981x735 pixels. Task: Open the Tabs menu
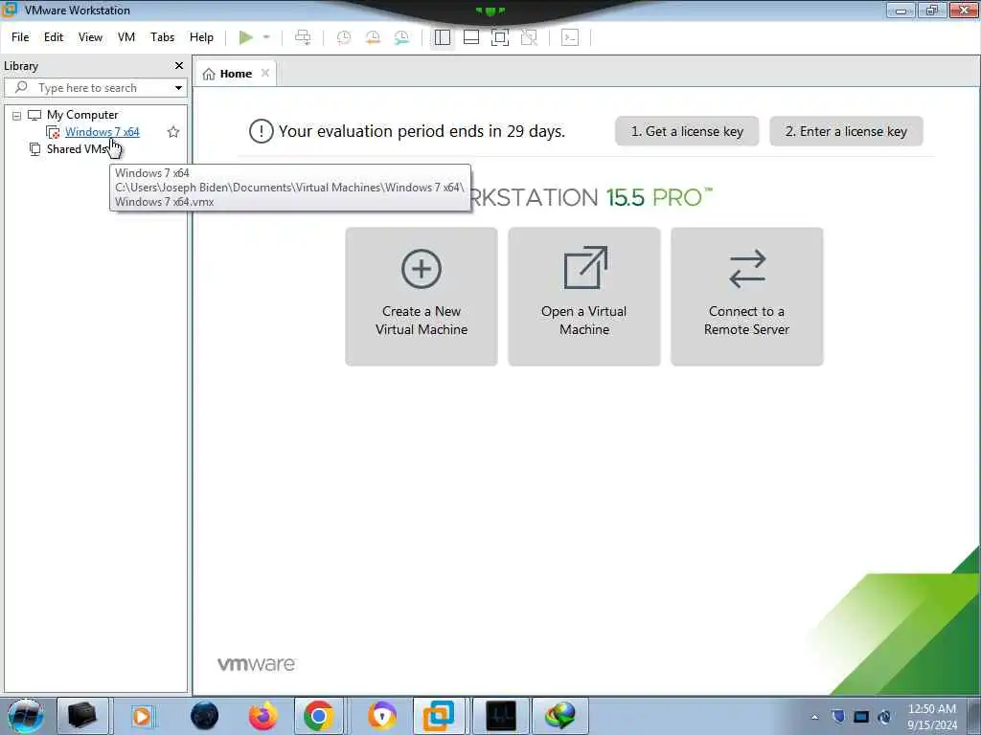click(x=162, y=37)
